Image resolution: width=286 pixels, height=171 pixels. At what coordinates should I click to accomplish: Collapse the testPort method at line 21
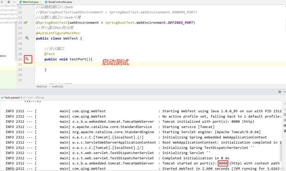(34, 59)
